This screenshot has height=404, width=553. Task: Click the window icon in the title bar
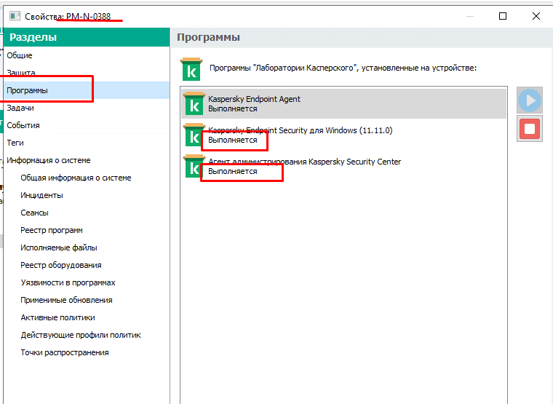15,16
